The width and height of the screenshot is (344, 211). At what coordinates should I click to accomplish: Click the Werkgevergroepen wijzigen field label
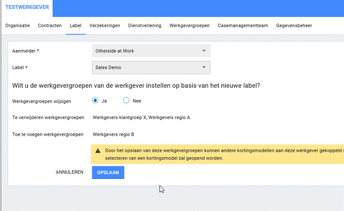42,101
